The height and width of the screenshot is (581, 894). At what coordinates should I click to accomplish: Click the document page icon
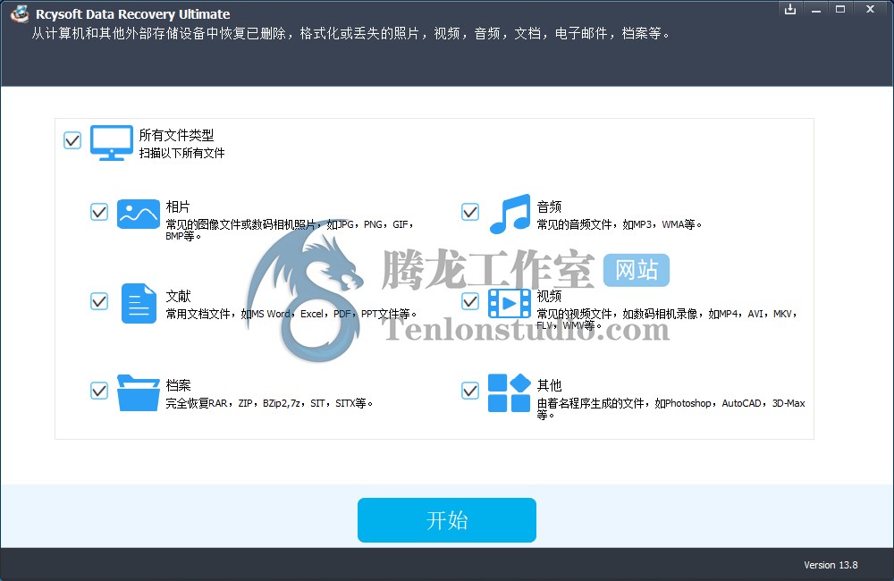(139, 303)
